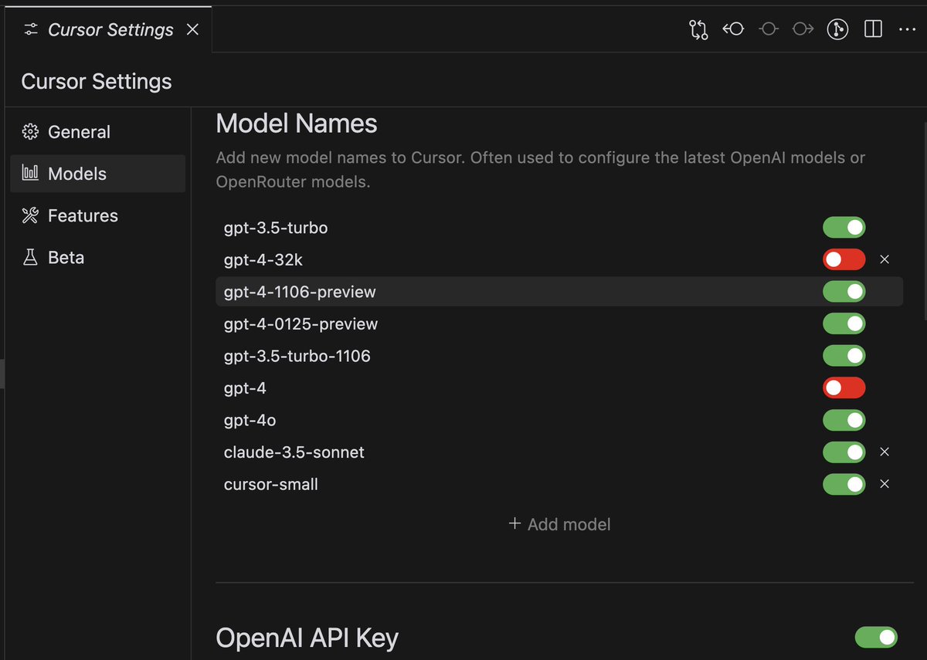927x660 pixels.
Task: Turn off the gpt-4o toggle
Action: [844, 420]
